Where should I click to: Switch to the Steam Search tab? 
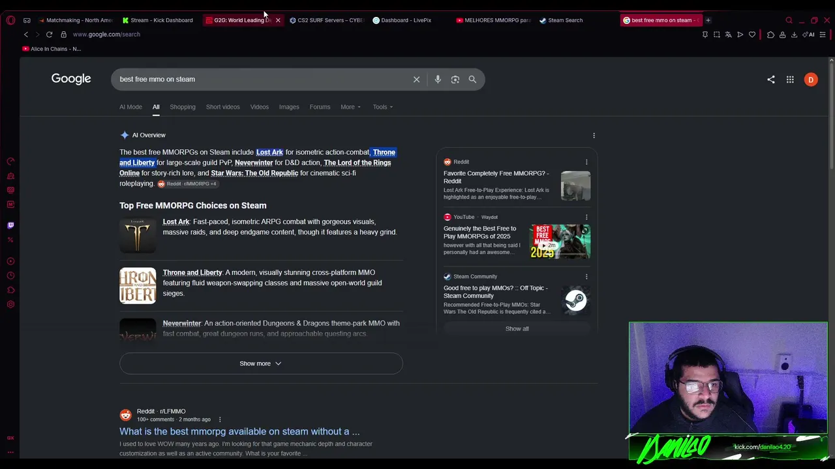pyautogui.click(x=565, y=20)
